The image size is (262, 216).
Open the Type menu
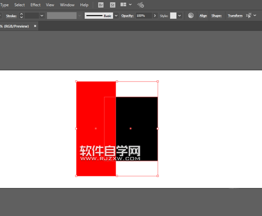[4, 5]
